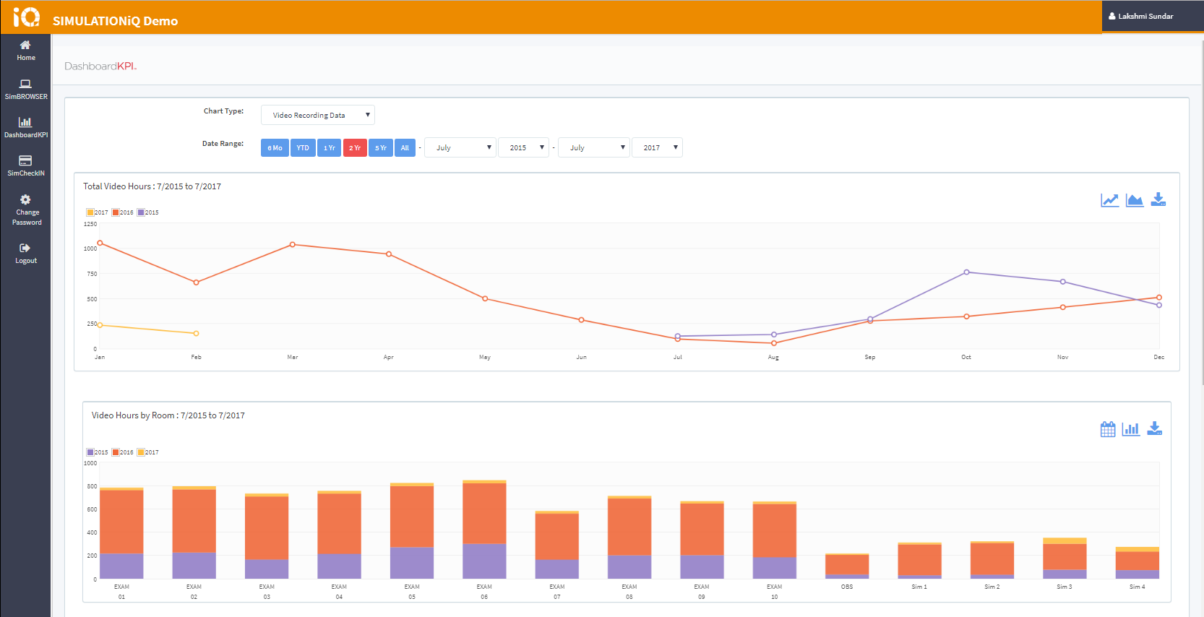This screenshot has width=1204, height=617.
Task: Click 2016 legend swatch in Total Video Hours
Action: [116, 212]
